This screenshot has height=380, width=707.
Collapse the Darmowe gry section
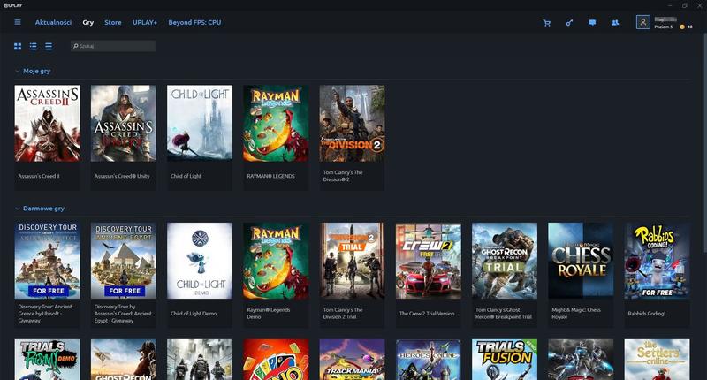pyautogui.click(x=17, y=209)
